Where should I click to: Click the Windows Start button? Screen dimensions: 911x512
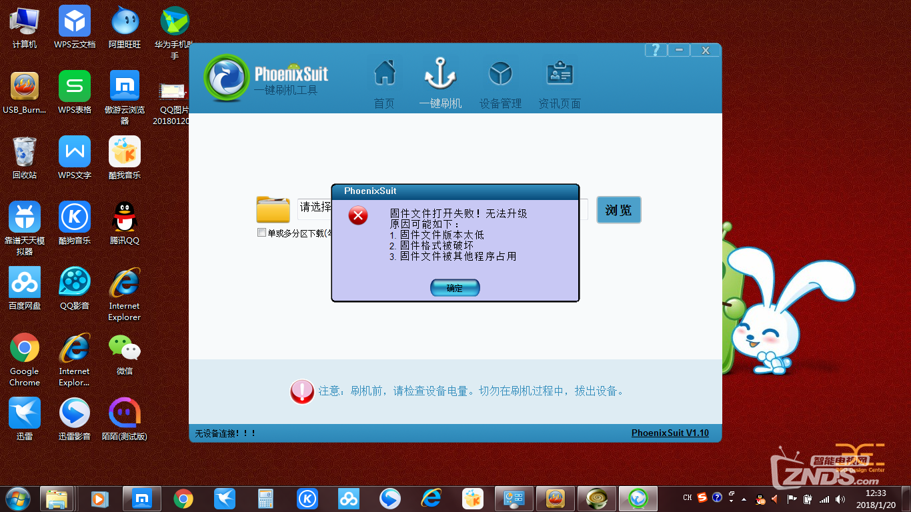[17, 498]
